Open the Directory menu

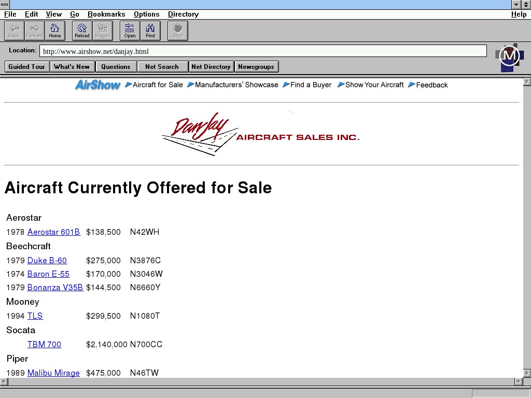pos(183,15)
